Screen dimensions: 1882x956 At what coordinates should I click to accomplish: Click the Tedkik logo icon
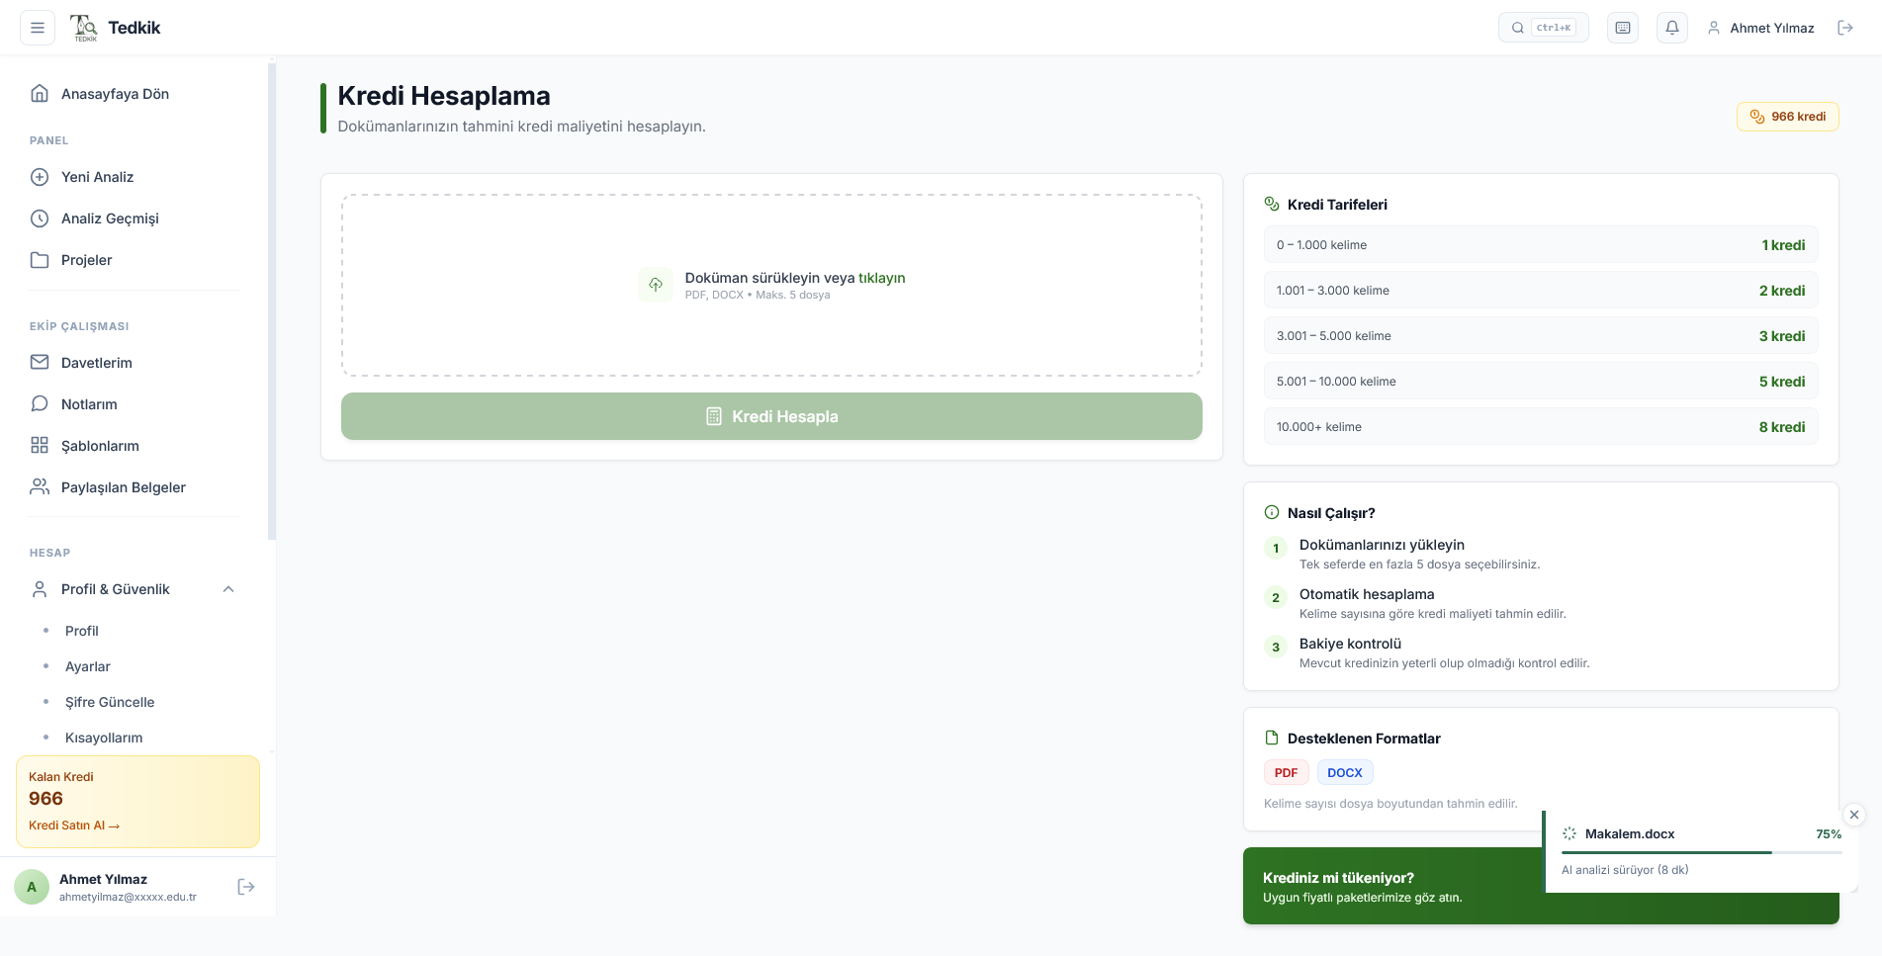click(x=85, y=28)
